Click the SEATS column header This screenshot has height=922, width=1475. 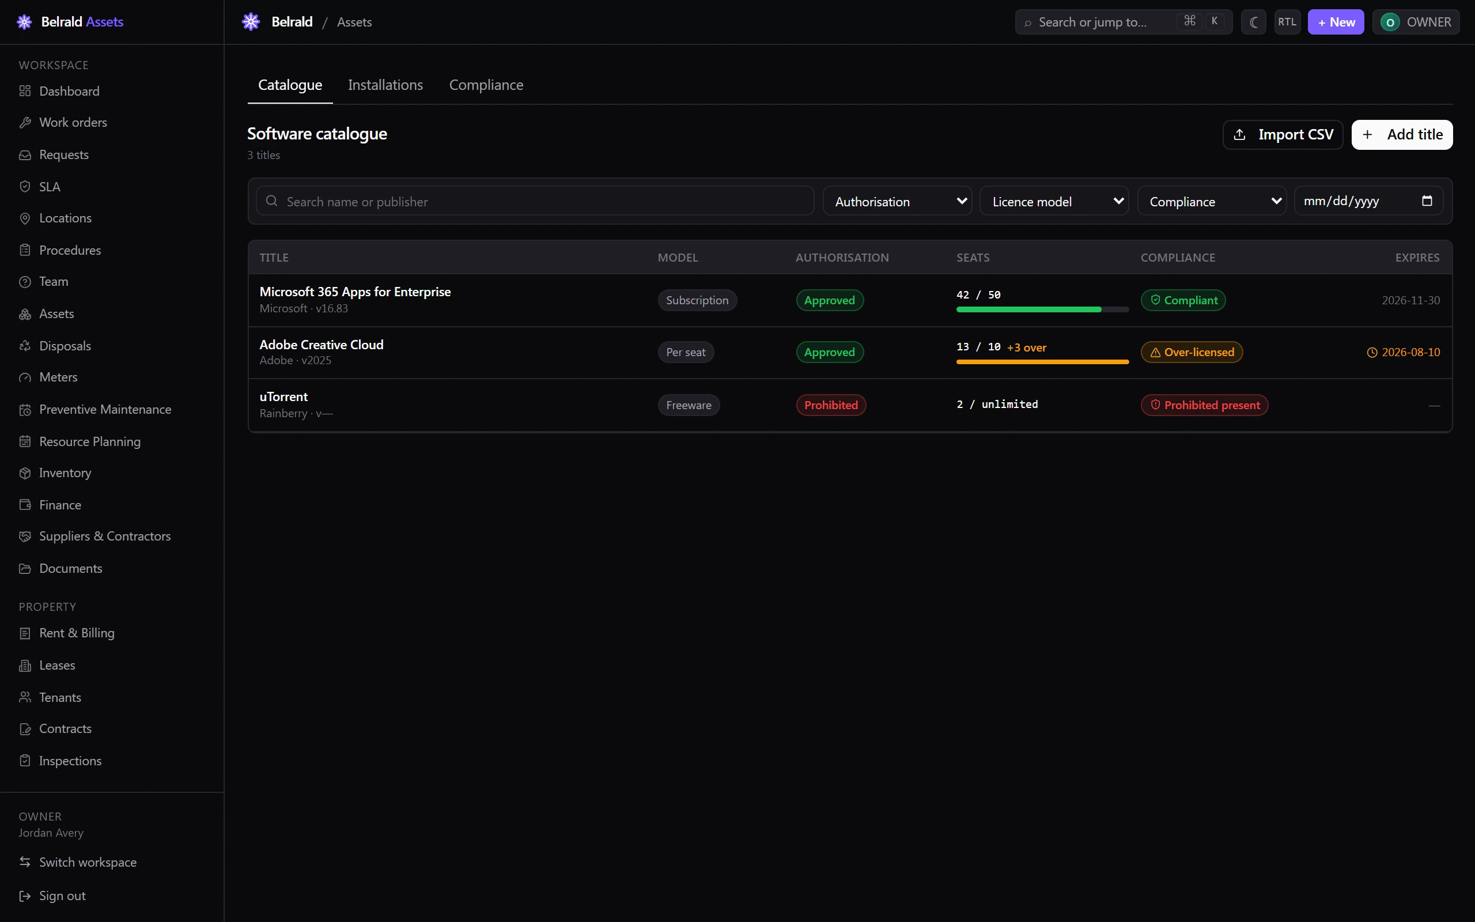click(973, 258)
